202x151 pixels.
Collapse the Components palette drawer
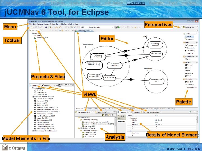[190, 56]
